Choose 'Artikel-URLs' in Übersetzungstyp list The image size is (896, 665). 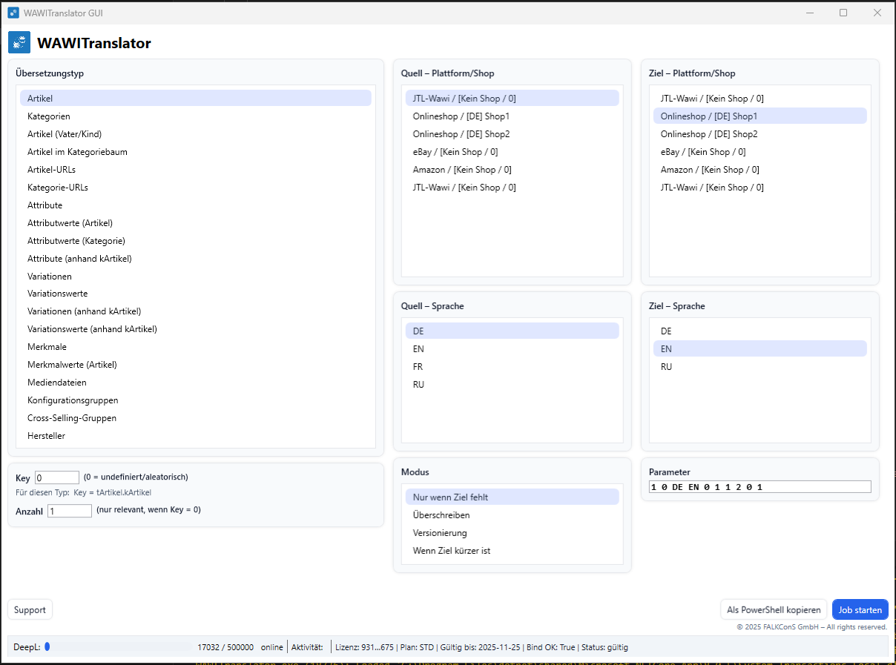click(51, 170)
